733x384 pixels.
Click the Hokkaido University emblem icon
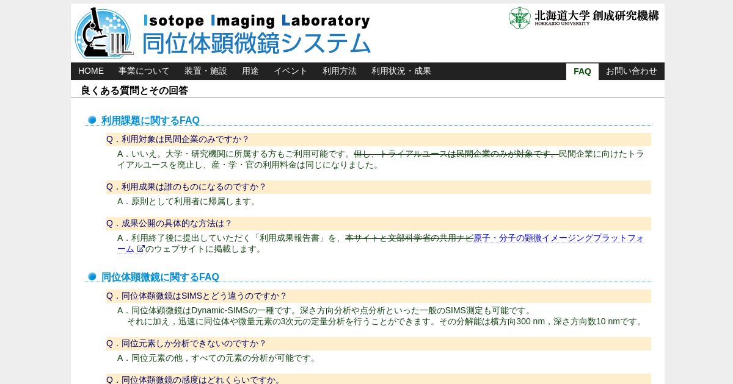(x=520, y=18)
